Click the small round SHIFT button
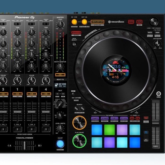Screen dimensions: 165x165 click(73, 94)
